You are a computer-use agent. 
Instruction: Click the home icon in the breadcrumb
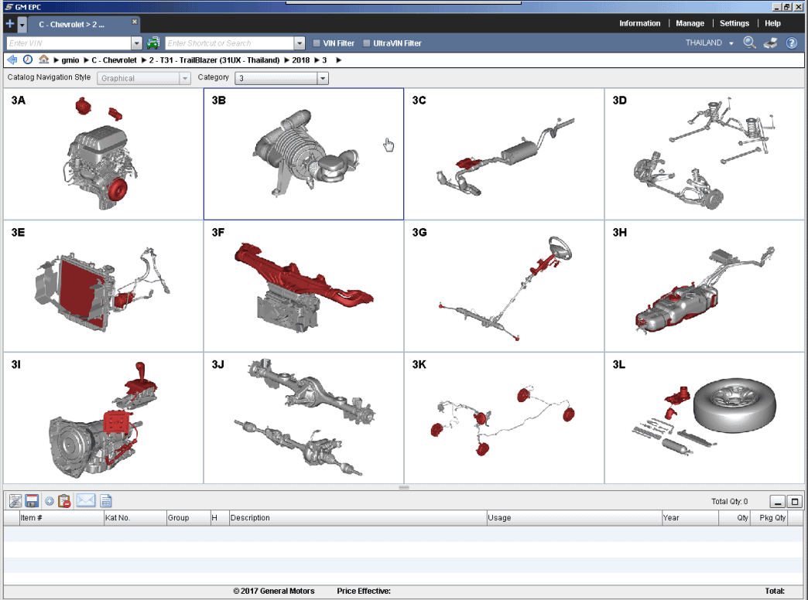pos(44,60)
